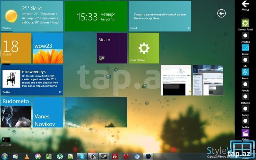Click the http://t.co/VdwJfCe link text in tweet
The width and height of the screenshot is (256, 160).
tap(46, 86)
